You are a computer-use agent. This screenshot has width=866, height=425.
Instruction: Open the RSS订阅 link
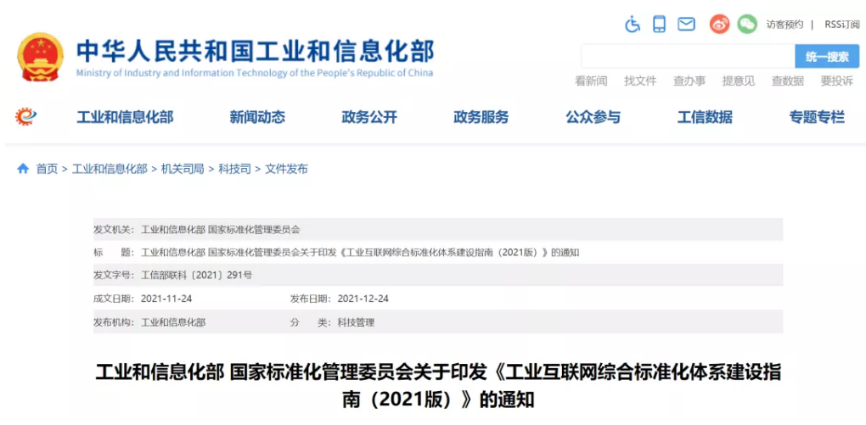[841, 25]
